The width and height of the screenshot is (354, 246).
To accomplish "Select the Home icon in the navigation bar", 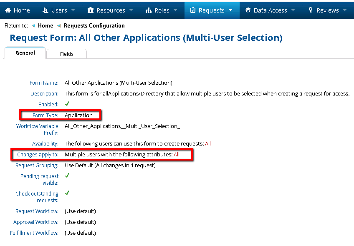I will pyautogui.click(x=8, y=10).
